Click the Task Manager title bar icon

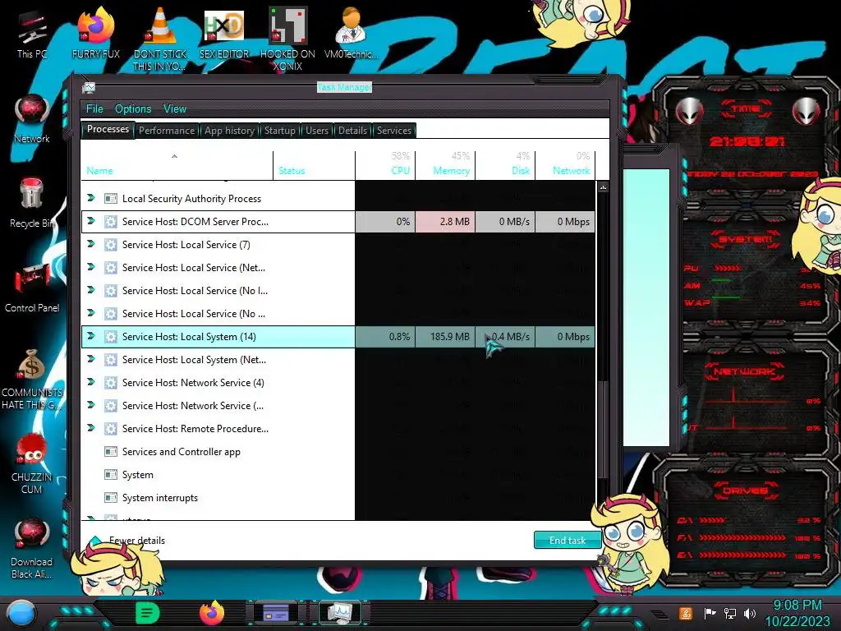(89, 87)
